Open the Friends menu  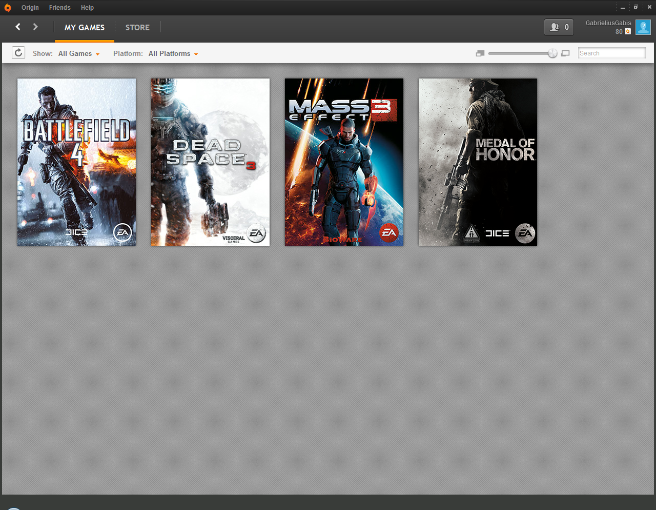coord(60,8)
